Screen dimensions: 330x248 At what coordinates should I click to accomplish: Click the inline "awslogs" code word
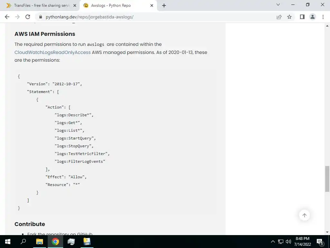point(95,45)
